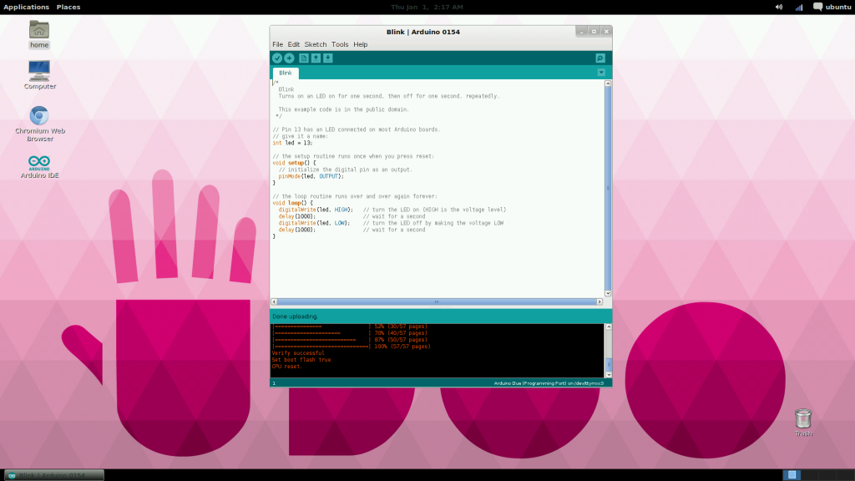855x481 pixels.
Task: Click the editor horizontal scrollbar right arrow
Action: (600, 301)
